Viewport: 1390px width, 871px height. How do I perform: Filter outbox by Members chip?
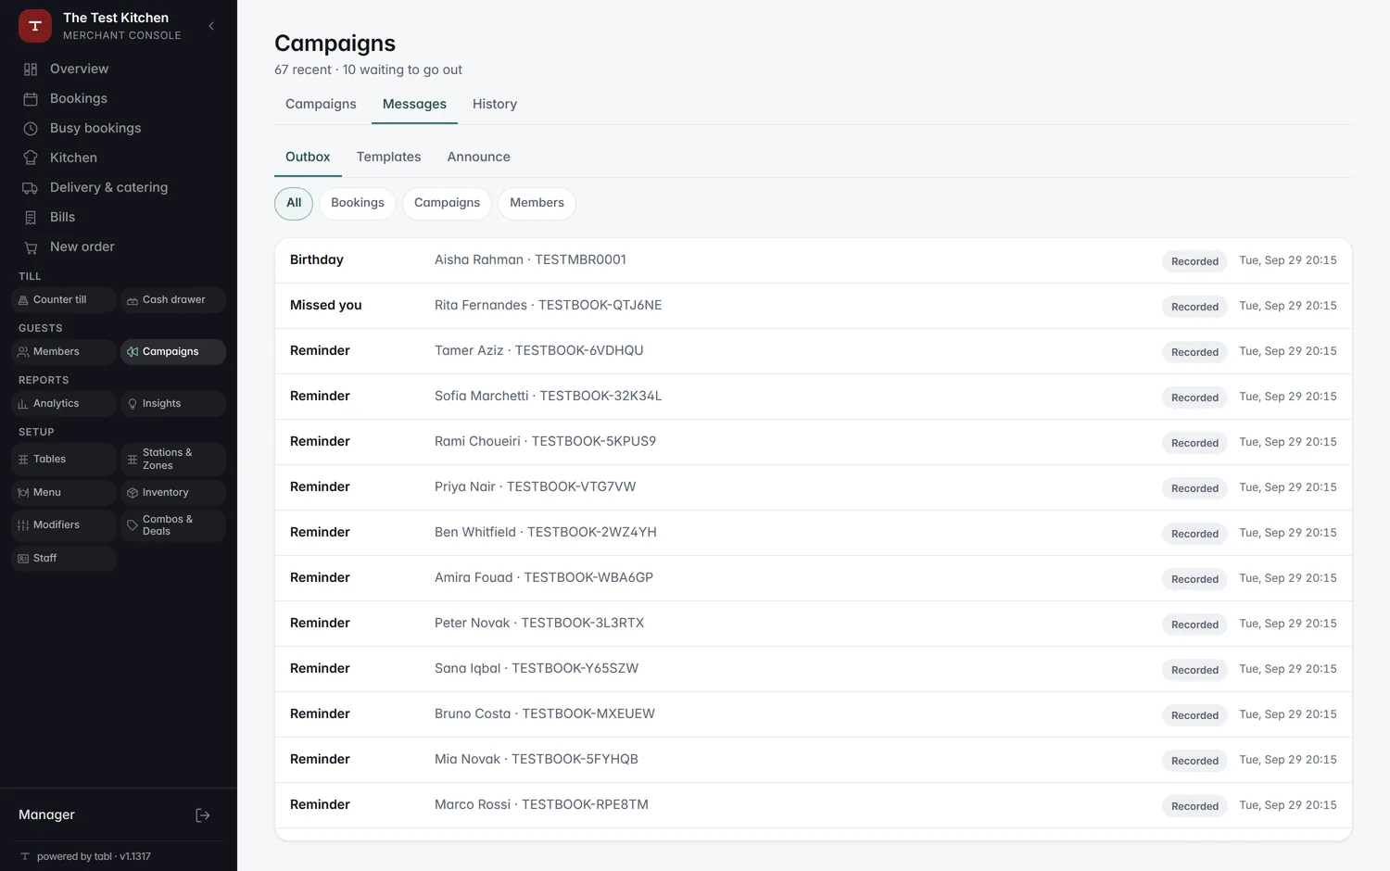click(537, 203)
